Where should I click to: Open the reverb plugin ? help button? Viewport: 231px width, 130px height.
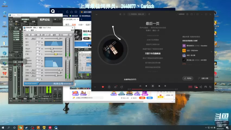[70, 35]
